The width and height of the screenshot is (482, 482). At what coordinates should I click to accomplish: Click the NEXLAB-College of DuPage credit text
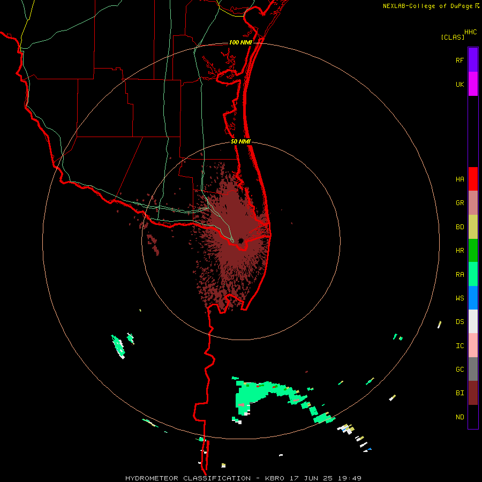click(x=427, y=6)
